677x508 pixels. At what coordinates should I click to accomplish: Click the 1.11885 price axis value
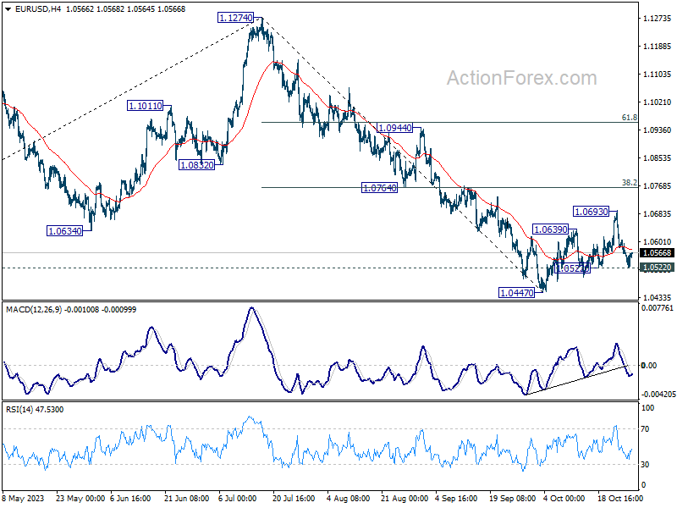[x=658, y=47]
